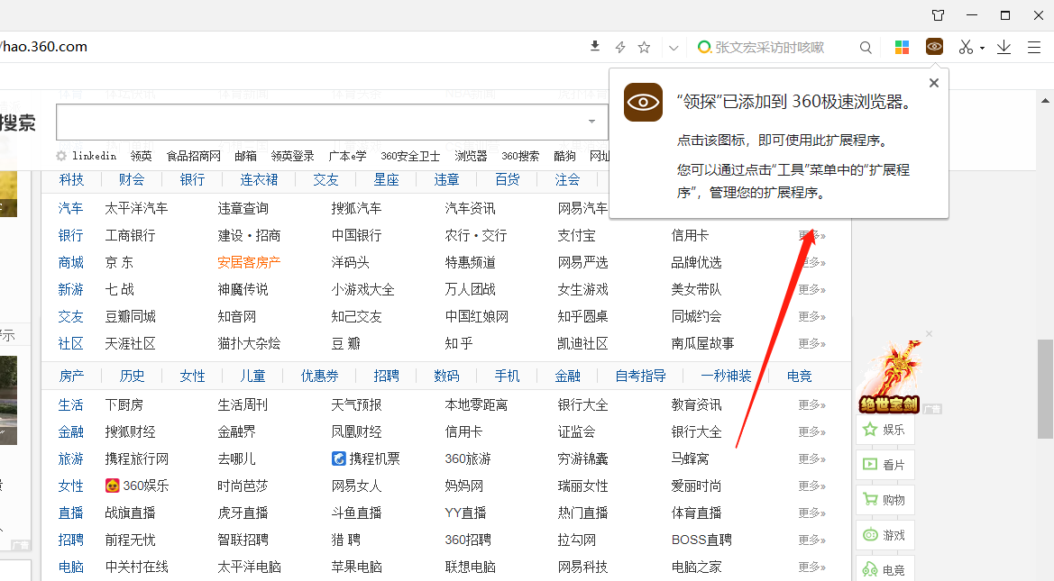Click the 游戏 gamepad sidebar button
The image size is (1054, 581).
884,535
